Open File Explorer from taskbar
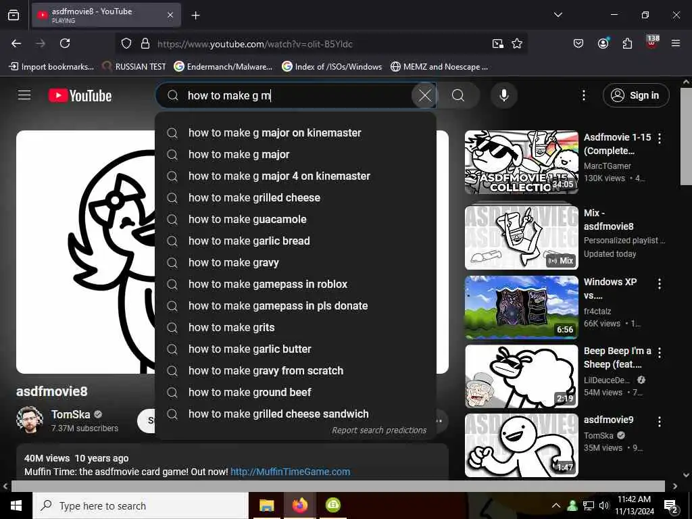 (266, 505)
